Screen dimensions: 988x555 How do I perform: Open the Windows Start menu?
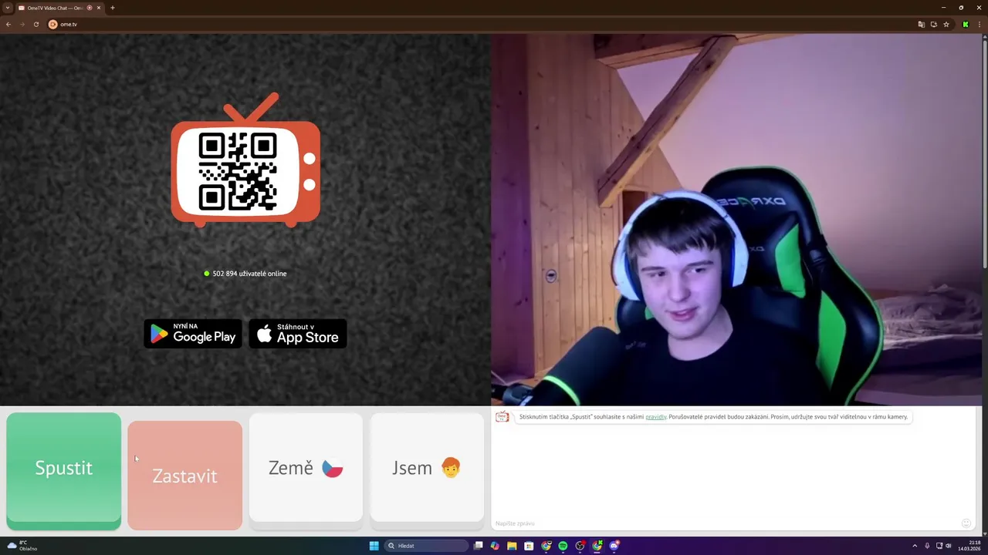tap(374, 546)
